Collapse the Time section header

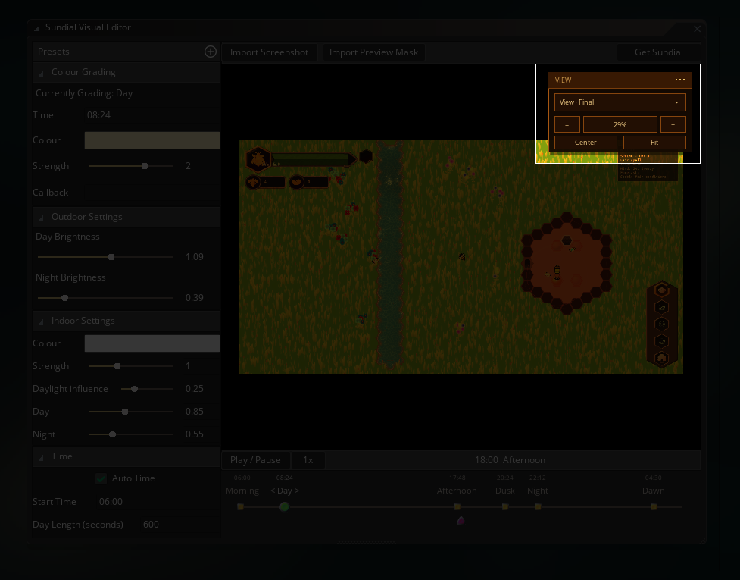(41, 457)
